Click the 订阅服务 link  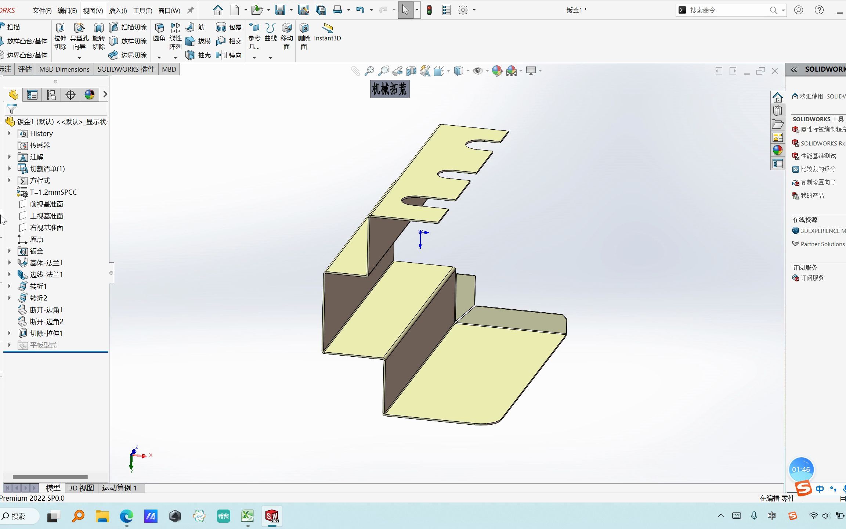812,278
